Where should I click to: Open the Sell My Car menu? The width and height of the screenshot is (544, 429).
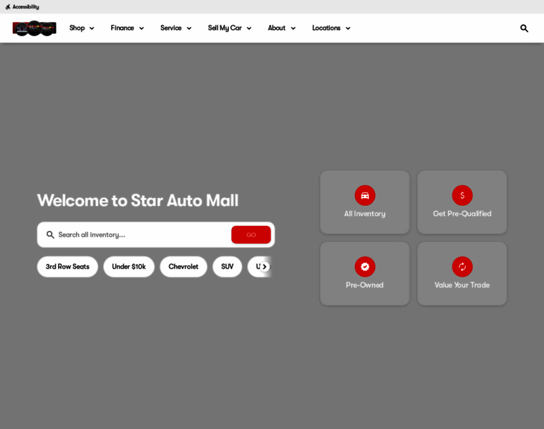point(225,28)
